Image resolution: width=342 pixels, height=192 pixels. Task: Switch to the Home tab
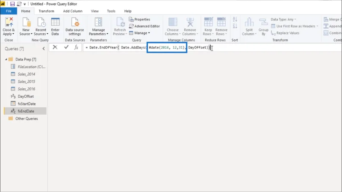tap(26, 11)
